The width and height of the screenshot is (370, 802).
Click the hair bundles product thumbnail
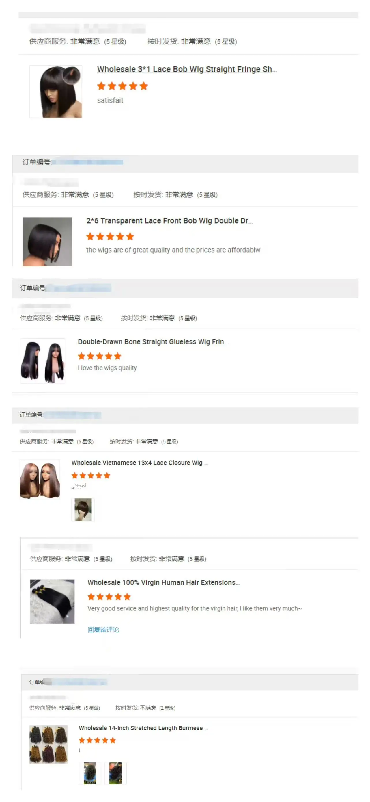pyautogui.click(x=52, y=601)
